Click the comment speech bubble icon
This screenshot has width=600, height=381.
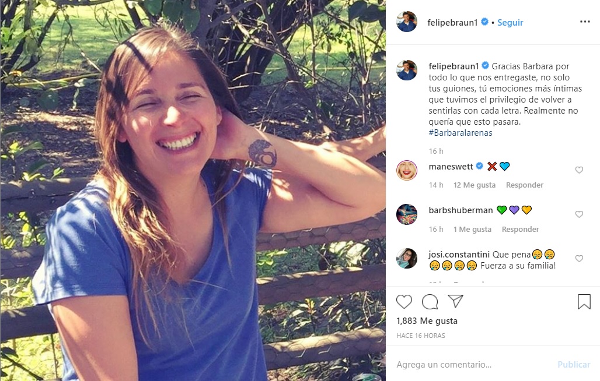pos(430,301)
